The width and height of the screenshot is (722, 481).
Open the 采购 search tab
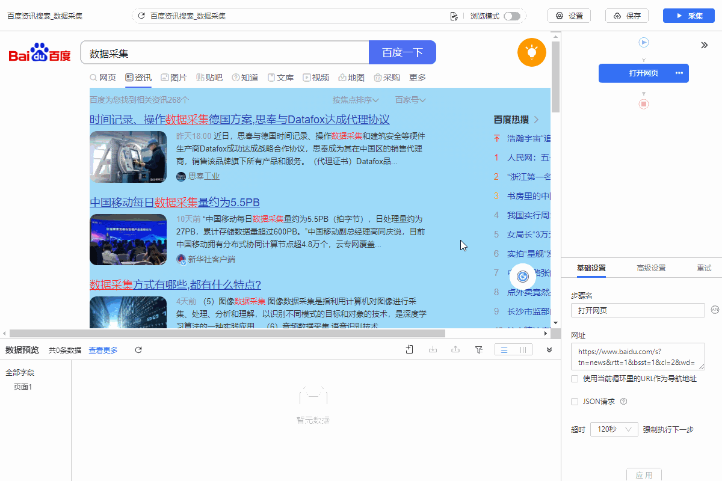pos(387,78)
